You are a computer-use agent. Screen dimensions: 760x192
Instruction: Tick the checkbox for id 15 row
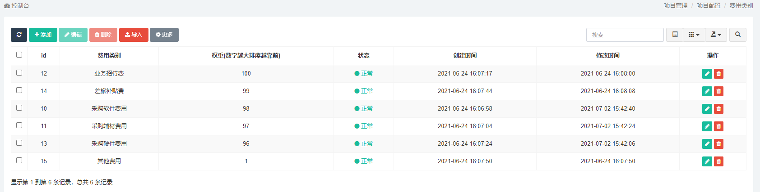point(19,160)
